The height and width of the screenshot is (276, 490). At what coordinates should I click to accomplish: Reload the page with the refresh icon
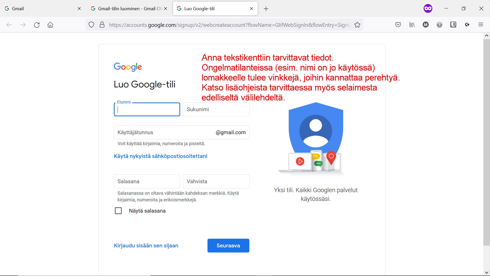[37, 25]
